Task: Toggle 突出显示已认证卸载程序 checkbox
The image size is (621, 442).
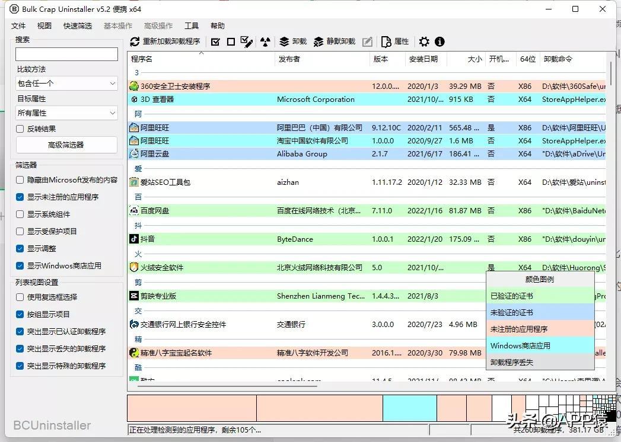Action: 20,331
